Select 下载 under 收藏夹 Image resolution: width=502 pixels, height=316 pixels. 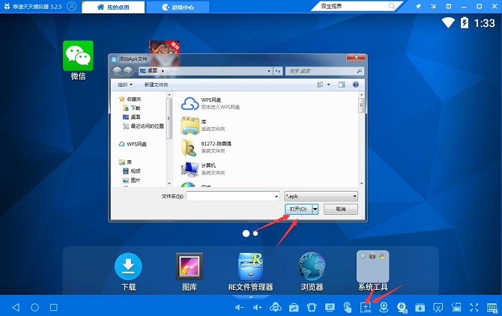point(132,108)
